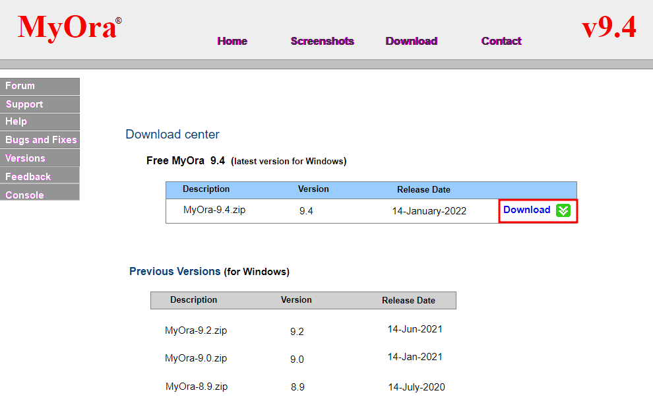Open the Home navigation link
The width and height of the screenshot is (653, 405).
tap(232, 41)
